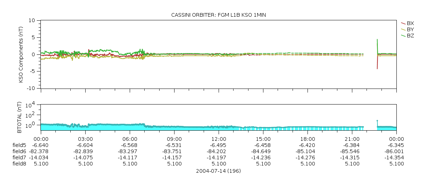
Task: Click the field7 value -14.197
Action: (x=216, y=157)
